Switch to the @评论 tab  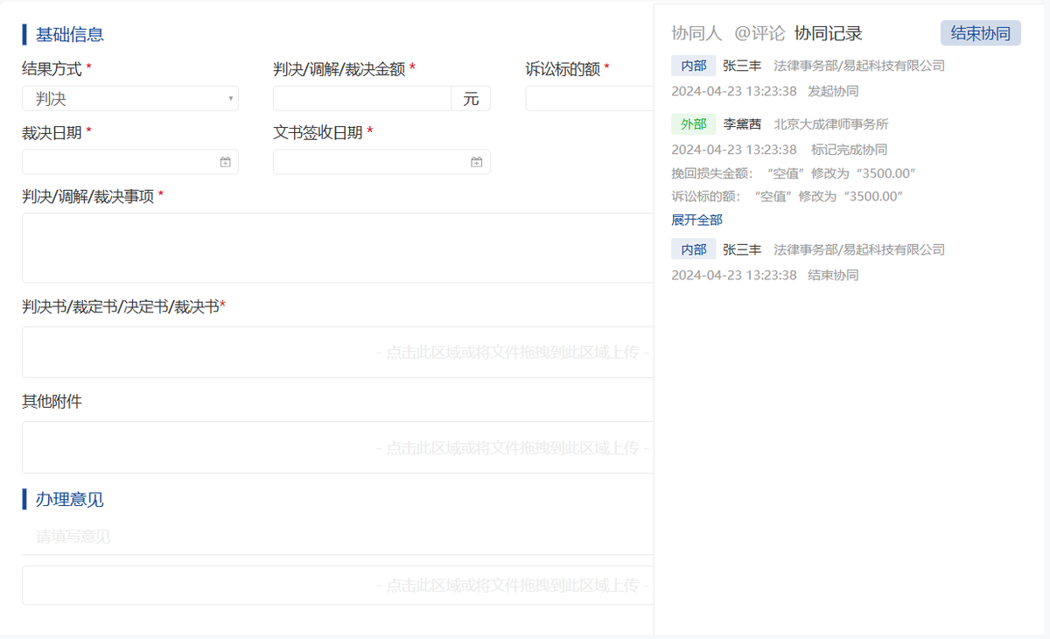click(759, 33)
